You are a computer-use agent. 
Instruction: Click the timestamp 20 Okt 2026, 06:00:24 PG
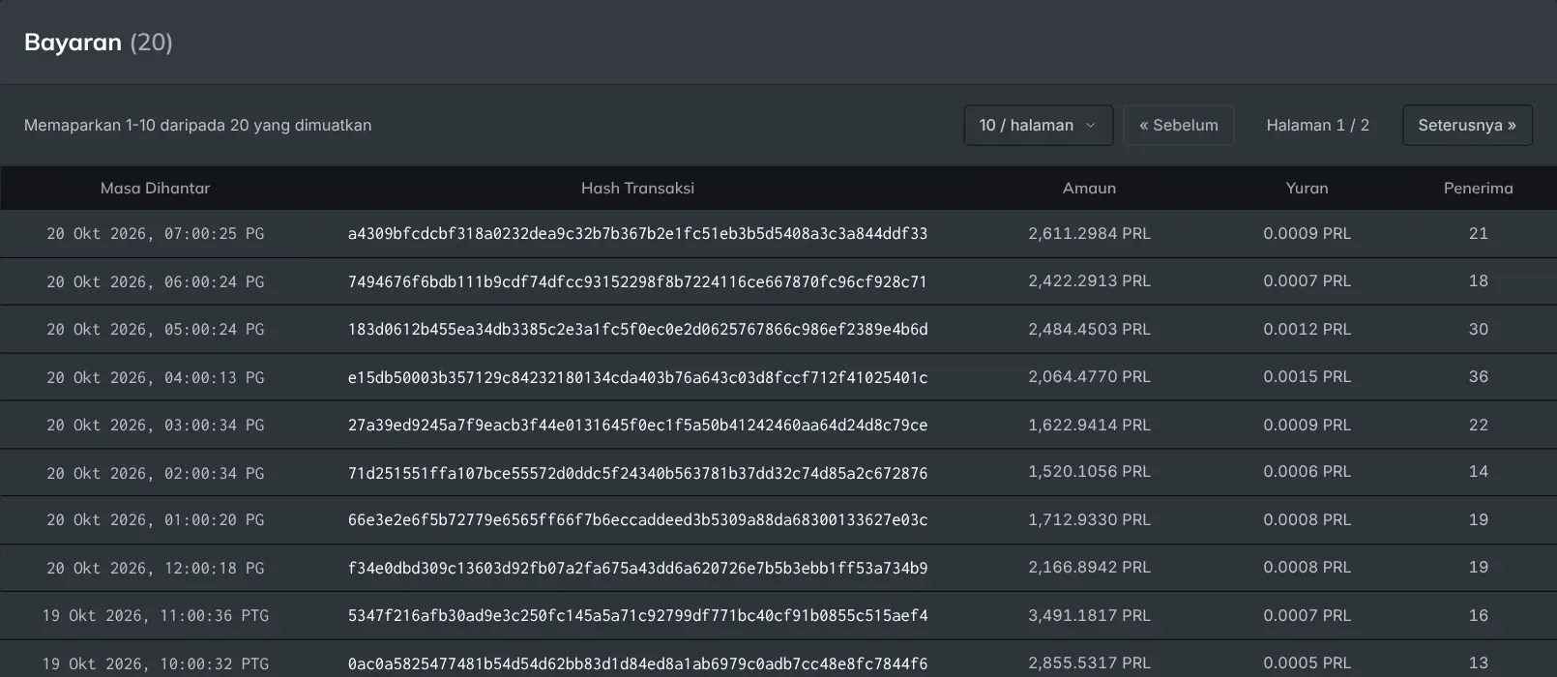155,281
